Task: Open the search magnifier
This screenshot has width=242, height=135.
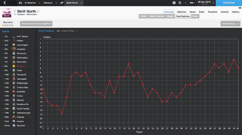Action: (x=180, y=3)
